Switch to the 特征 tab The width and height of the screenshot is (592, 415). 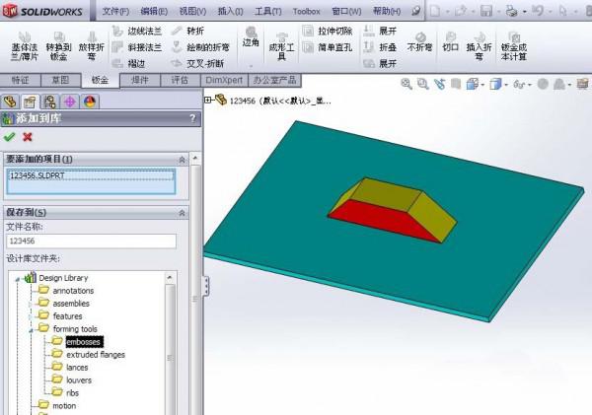[x=21, y=80]
